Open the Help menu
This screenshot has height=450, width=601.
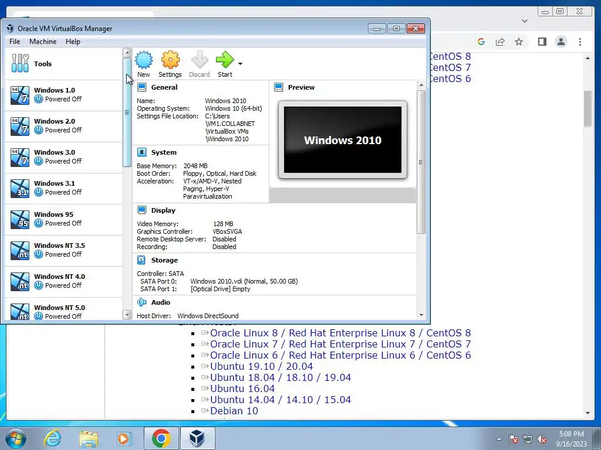[x=73, y=42]
